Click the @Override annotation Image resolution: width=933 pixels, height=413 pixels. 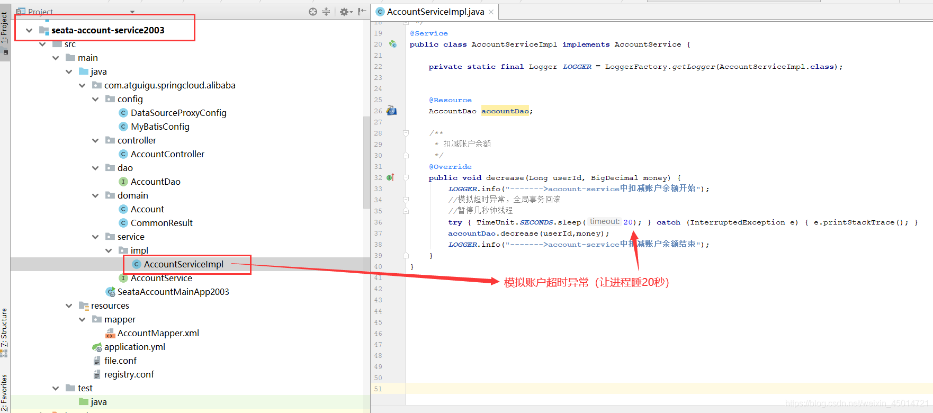(450, 167)
